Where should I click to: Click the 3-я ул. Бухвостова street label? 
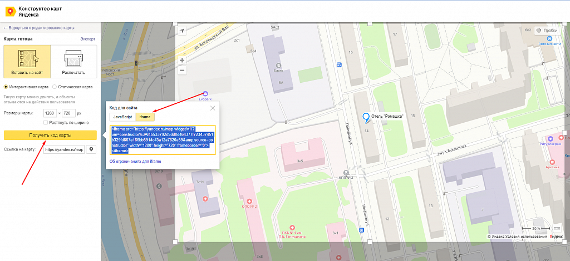(453, 150)
